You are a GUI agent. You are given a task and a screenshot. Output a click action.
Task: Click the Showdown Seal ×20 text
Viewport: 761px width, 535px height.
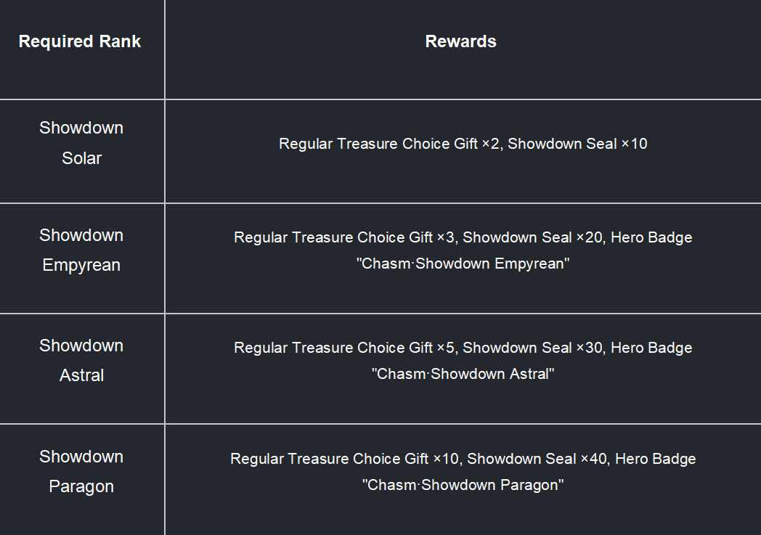[532, 237]
